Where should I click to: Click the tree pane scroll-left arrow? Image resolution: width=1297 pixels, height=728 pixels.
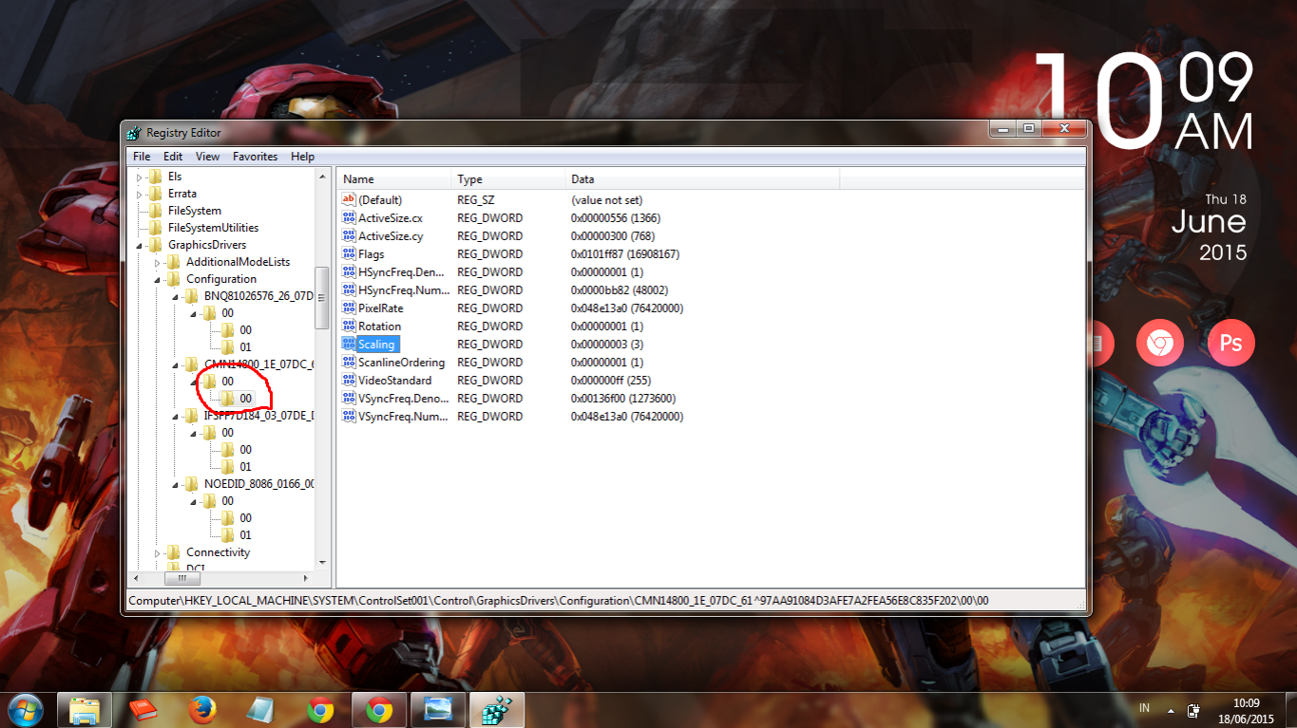tap(135, 577)
